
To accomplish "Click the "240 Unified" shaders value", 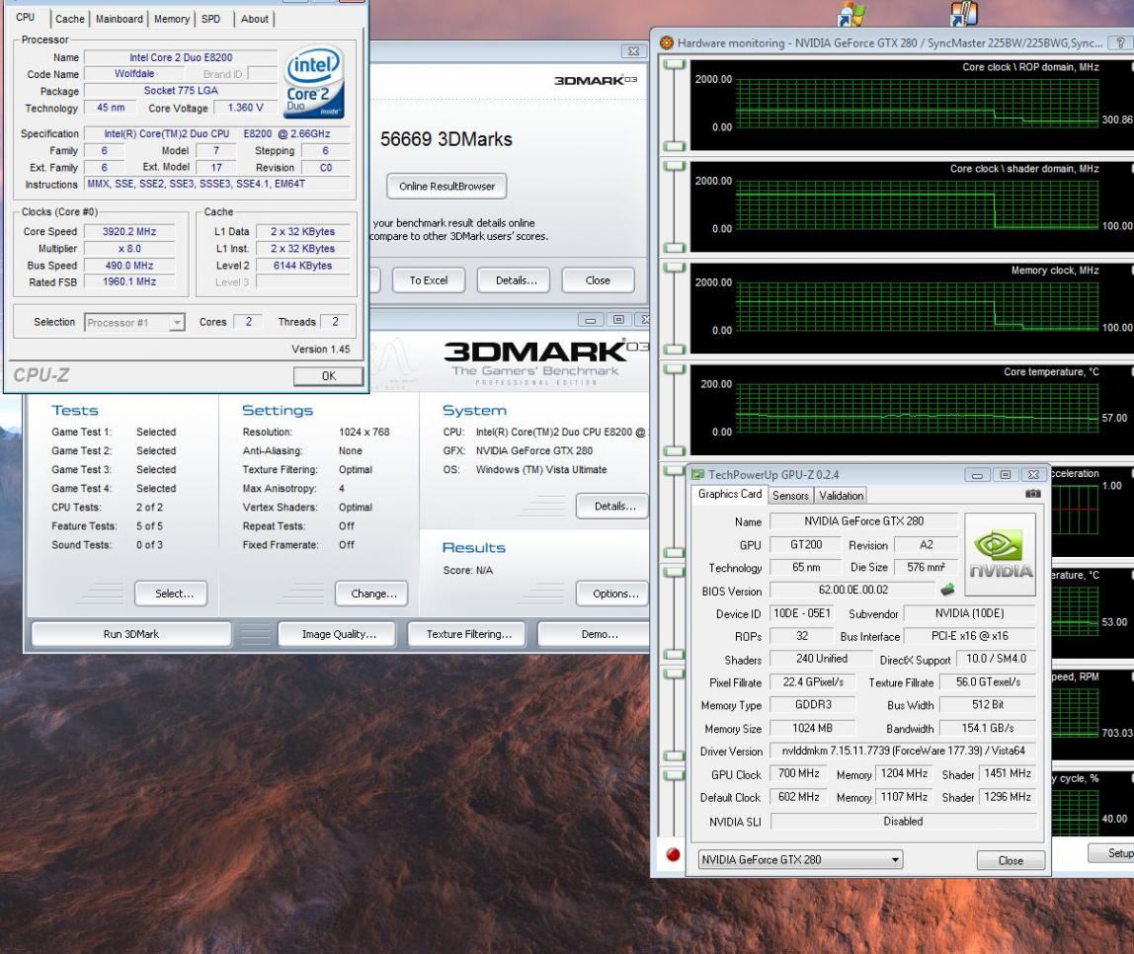I will click(822, 659).
